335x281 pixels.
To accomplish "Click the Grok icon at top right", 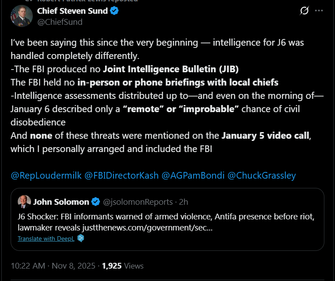I will [x=304, y=11].
